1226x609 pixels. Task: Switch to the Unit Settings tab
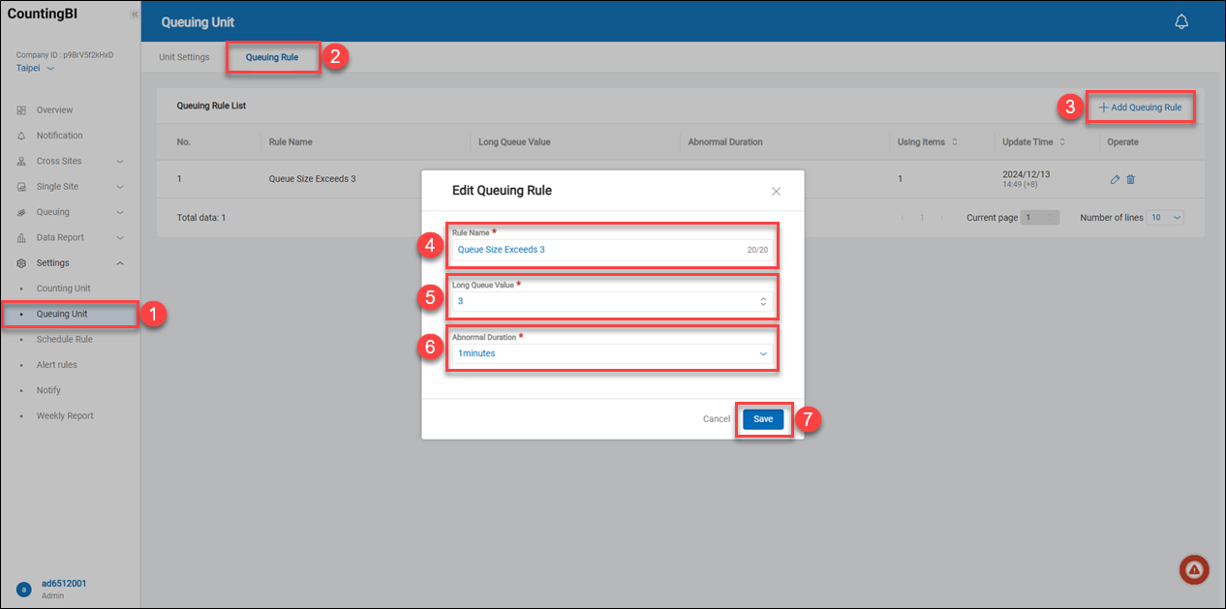(184, 57)
